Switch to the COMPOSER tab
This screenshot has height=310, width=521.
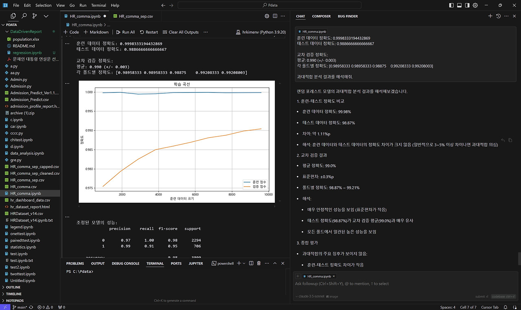pos(321,16)
